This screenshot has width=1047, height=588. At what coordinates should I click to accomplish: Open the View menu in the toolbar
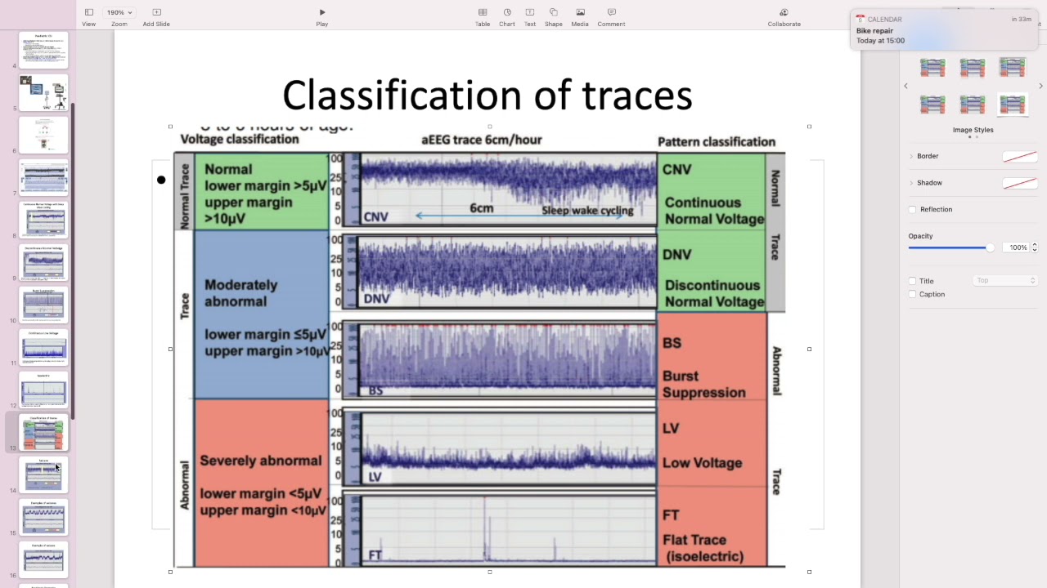coord(88,16)
